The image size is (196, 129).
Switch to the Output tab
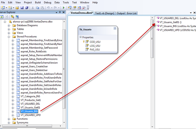121,13
